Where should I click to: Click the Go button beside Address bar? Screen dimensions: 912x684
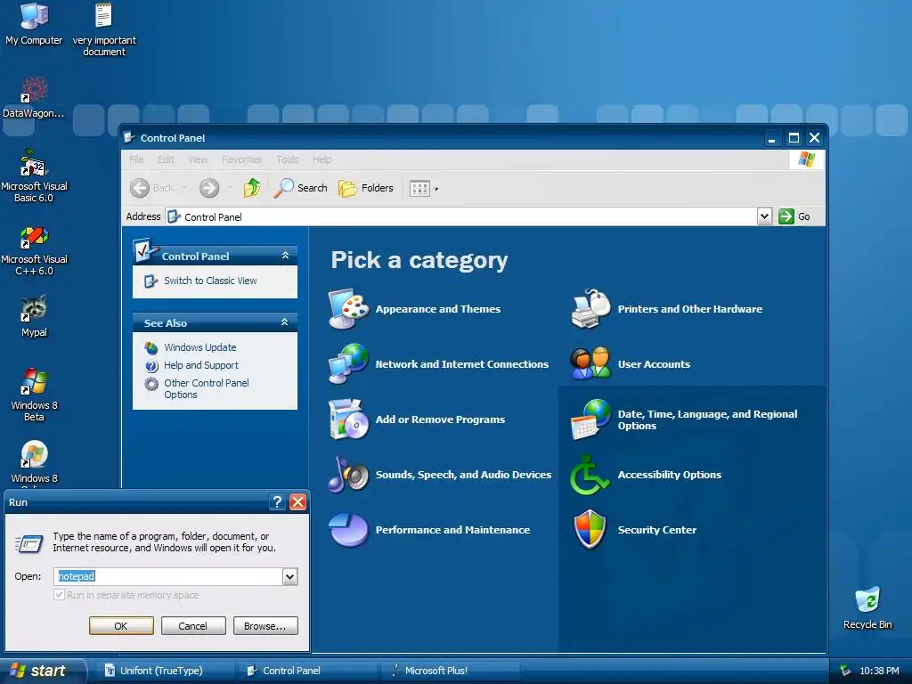coord(794,216)
